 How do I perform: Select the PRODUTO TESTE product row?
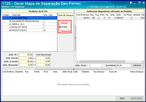[30, 27]
